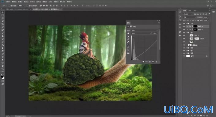Select the Rectangular Marquee tool
This screenshot has height=117, width=216.
click(2, 15)
